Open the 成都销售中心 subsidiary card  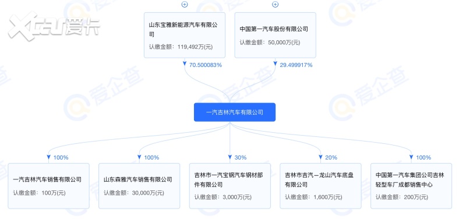click(411, 186)
